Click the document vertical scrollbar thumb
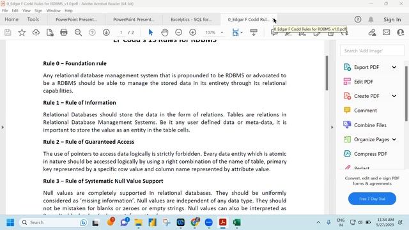 [327, 73]
